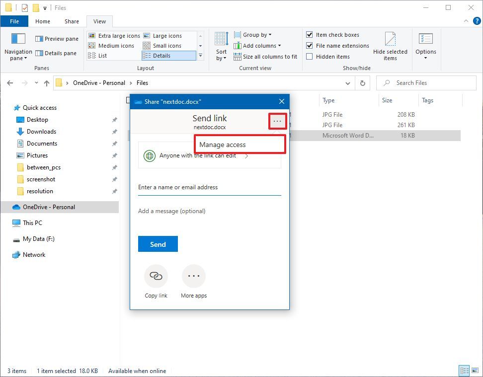The width and height of the screenshot is (483, 377).
Task: Switch to the View tab
Action: pyautogui.click(x=99, y=21)
